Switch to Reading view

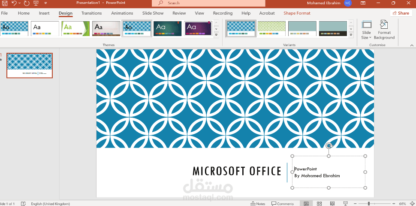click(332, 203)
